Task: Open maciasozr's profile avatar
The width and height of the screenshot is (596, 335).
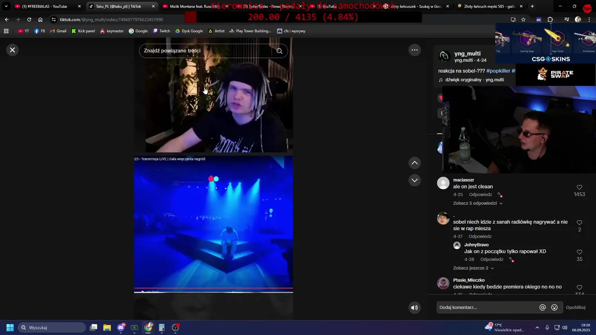Action: [x=443, y=183]
